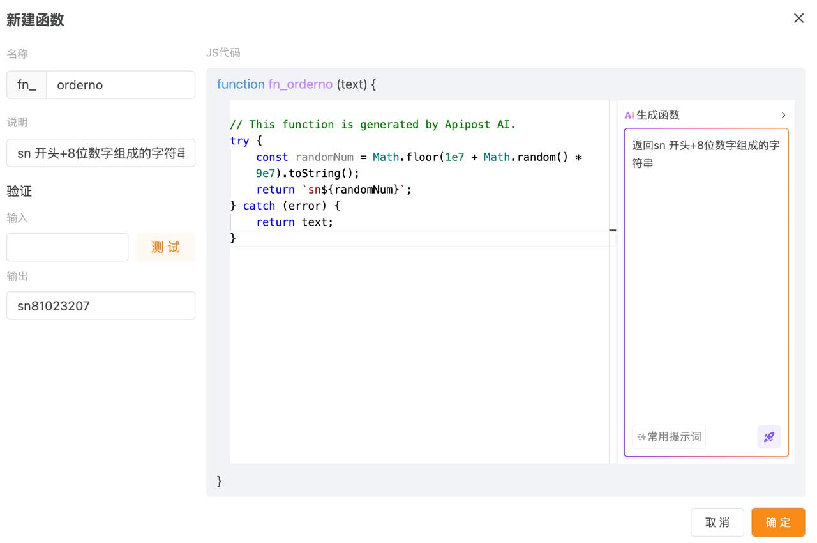The width and height of the screenshot is (817, 543).
Task: Click the fn_orderno function header text
Action: click(300, 84)
